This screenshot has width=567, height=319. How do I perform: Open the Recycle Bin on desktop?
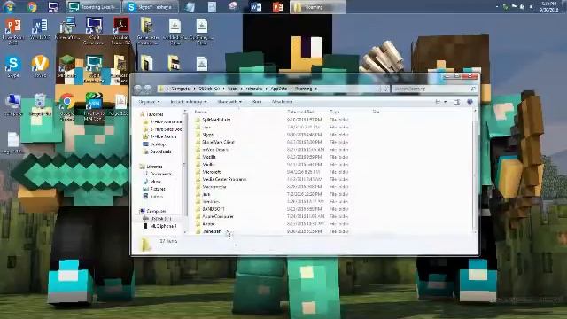[x=40, y=105]
